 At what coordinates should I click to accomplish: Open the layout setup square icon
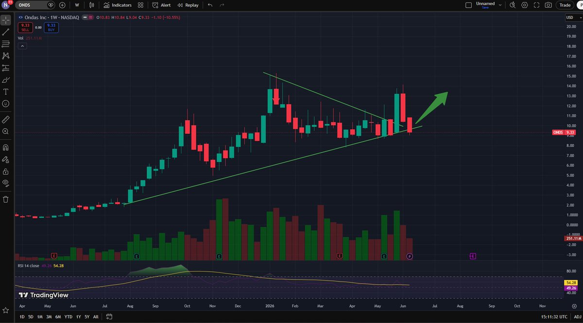tap(468, 5)
